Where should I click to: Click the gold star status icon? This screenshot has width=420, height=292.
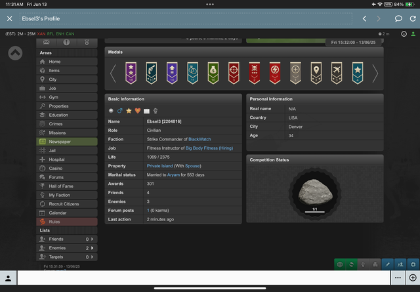(129, 111)
